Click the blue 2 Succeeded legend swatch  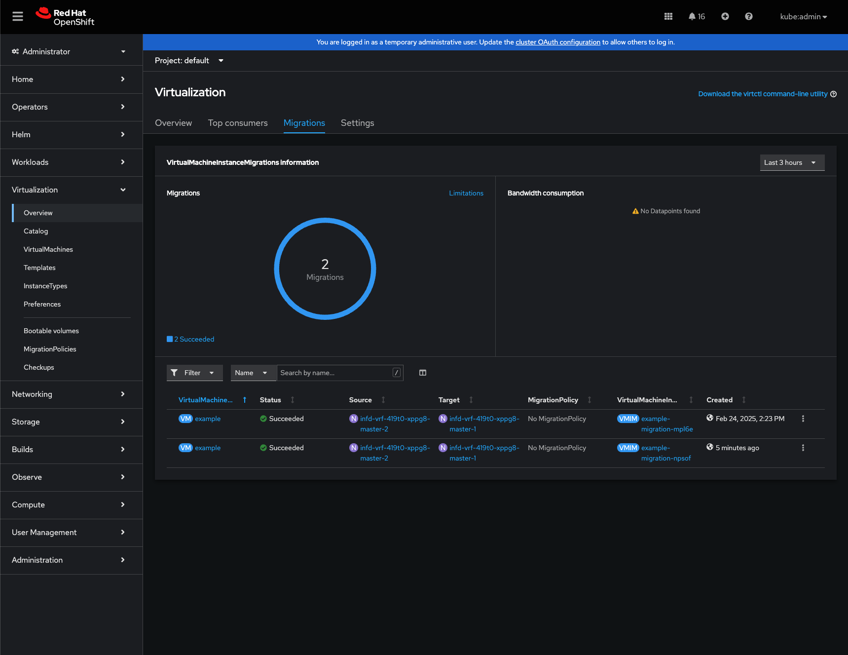pyautogui.click(x=170, y=339)
